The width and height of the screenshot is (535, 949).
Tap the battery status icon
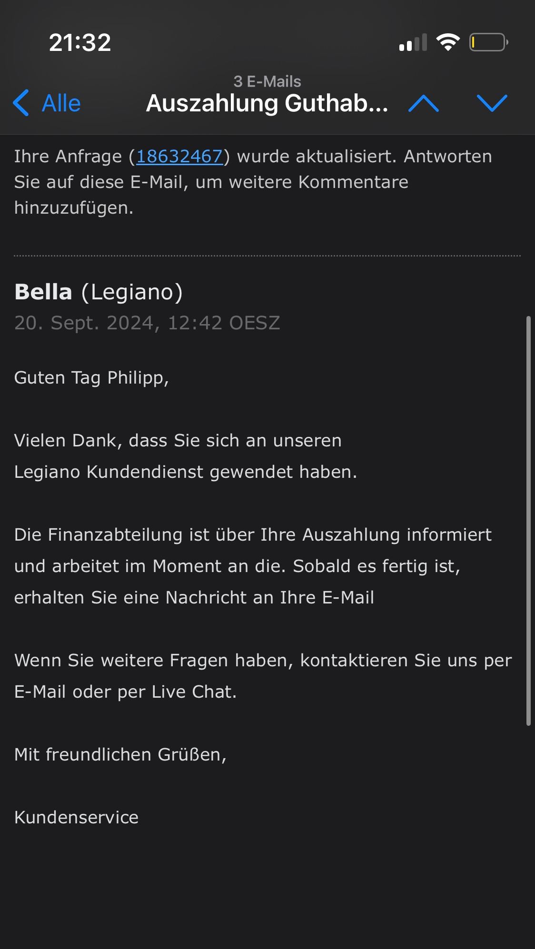[x=488, y=42]
